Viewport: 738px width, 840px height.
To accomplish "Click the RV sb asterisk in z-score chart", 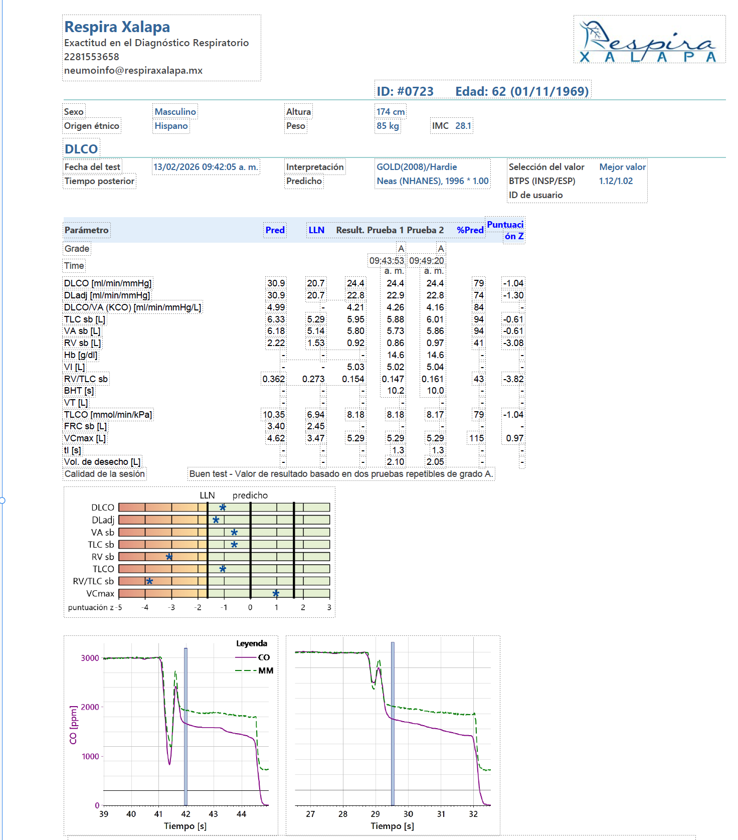I will 169,557.
